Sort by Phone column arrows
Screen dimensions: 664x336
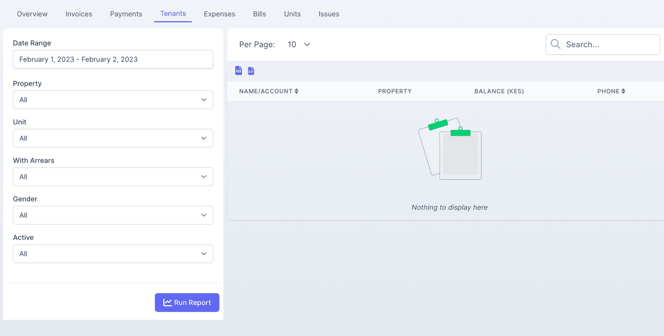point(623,91)
